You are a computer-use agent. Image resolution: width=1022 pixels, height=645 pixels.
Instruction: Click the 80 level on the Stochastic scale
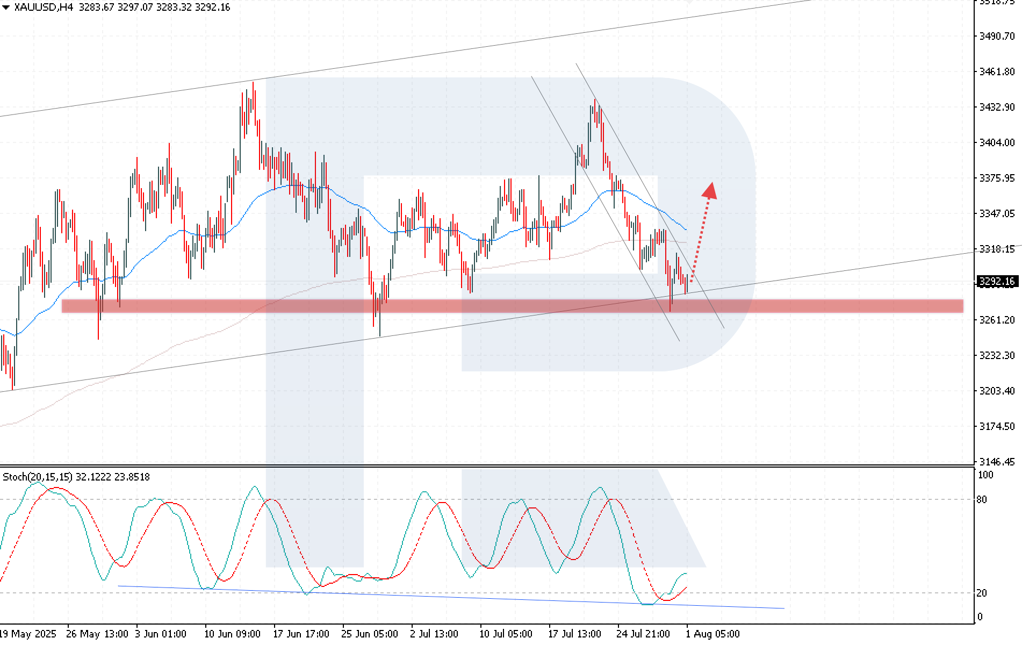[982, 499]
